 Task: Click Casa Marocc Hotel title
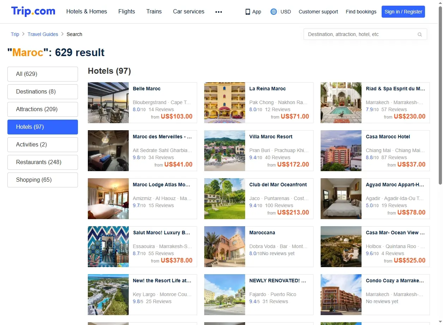[388, 137]
